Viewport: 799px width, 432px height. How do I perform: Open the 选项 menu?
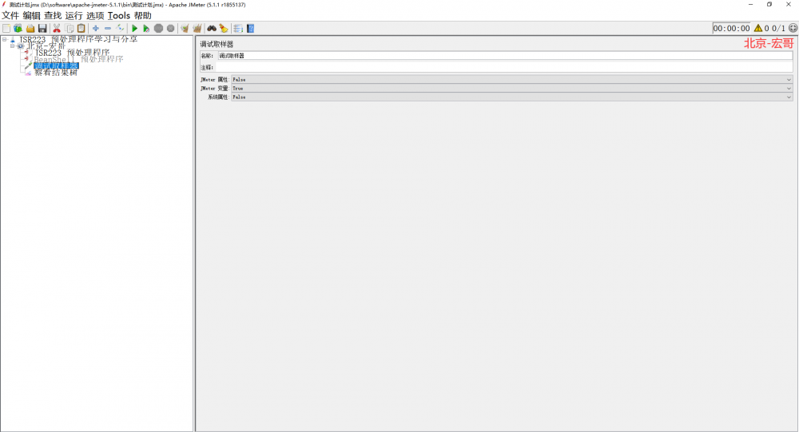(x=95, y=16)
